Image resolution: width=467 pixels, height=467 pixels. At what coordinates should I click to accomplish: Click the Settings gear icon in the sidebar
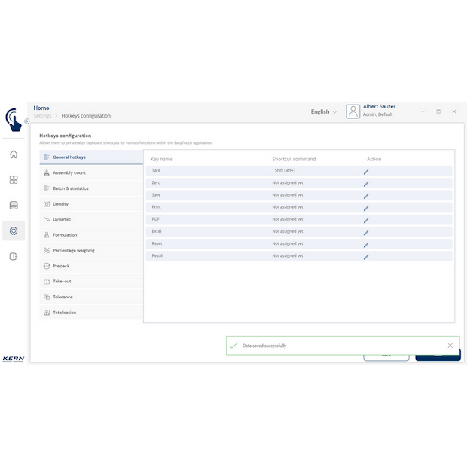pos(14,230)
